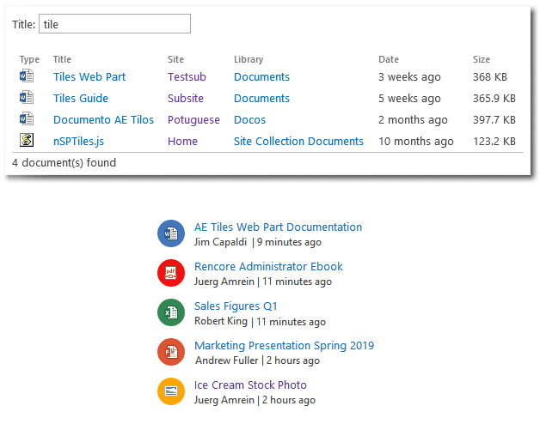Open the Site Collection Documents library
The image size is (540, 424).
click(298, 141)
